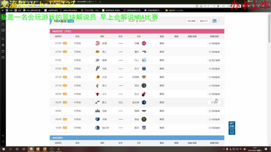
Task: Click the Wizards team logo
Action: click(x=144, y=68)
